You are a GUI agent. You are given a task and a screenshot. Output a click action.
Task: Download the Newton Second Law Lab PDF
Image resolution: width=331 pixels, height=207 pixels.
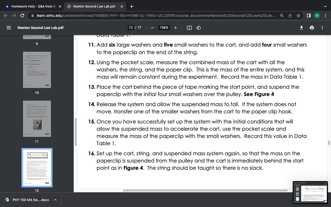302,28
